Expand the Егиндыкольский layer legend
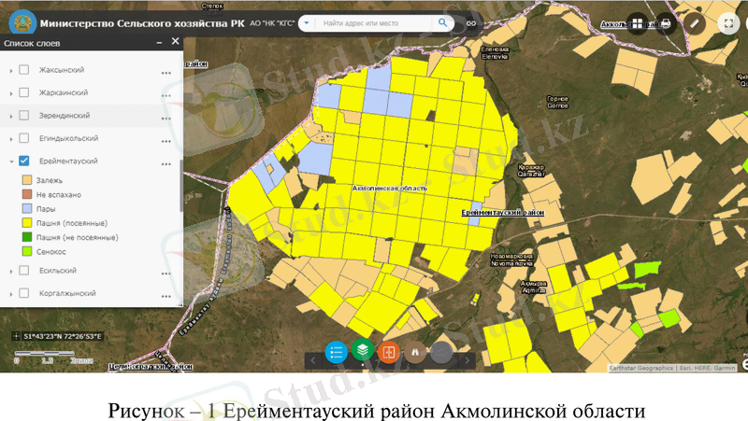Screen dimensions: 748x421 11,138
